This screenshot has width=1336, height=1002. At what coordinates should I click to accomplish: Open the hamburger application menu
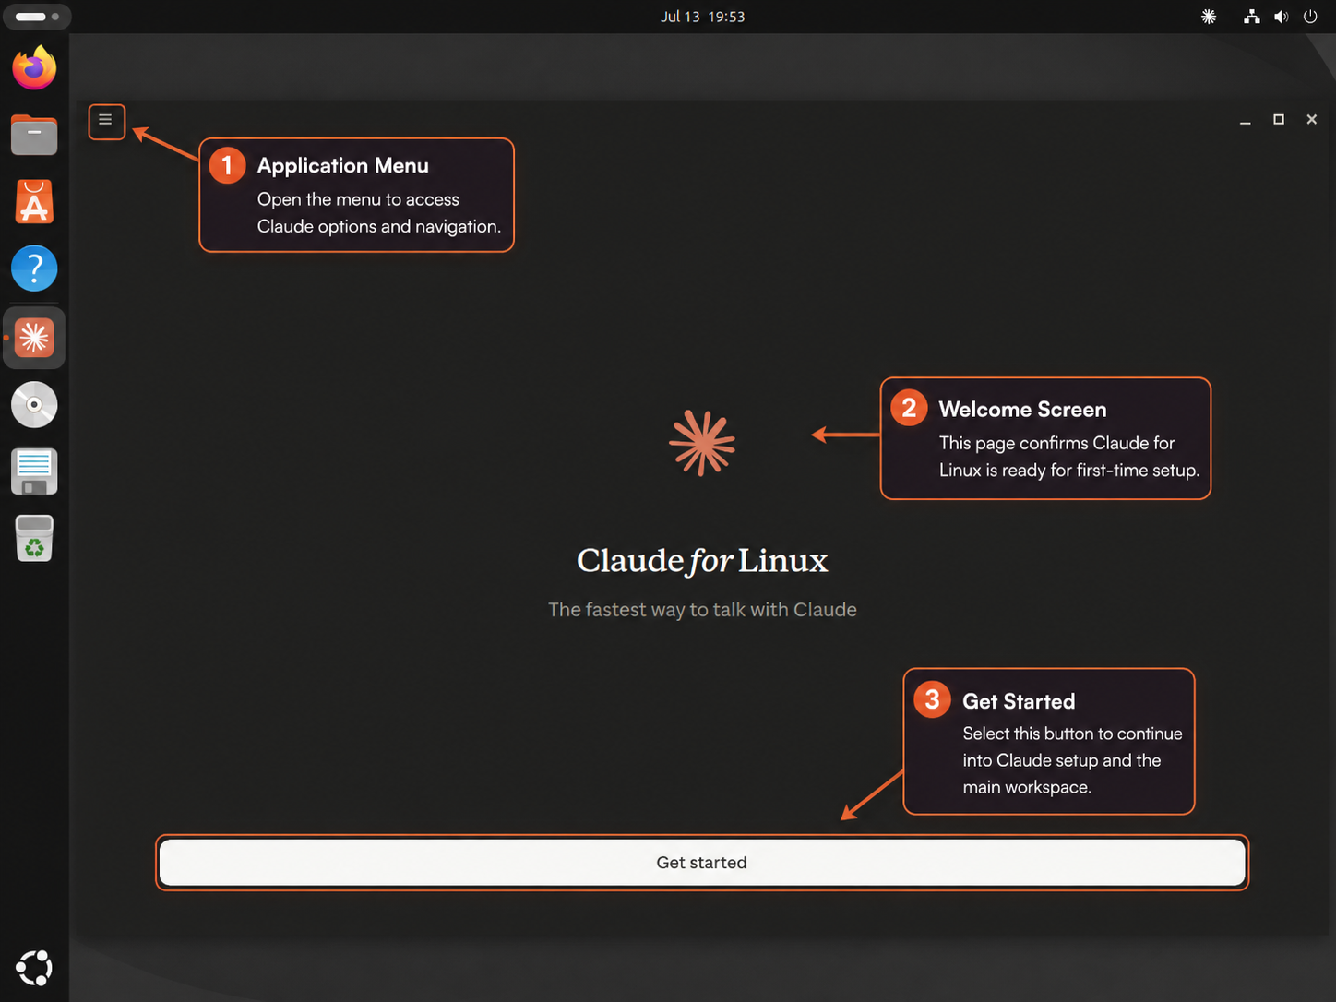tap(106, 120)
